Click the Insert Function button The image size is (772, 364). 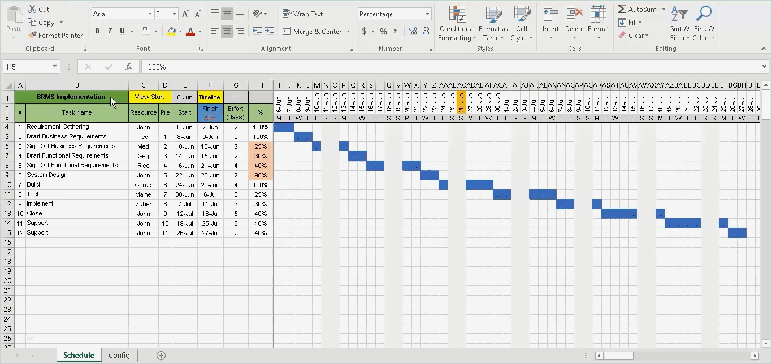click(x=129, y=67)
